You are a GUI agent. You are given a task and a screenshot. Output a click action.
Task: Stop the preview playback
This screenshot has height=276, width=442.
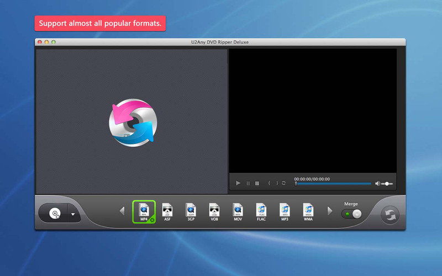257,183
